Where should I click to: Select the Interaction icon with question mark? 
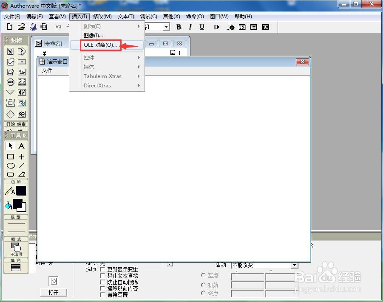pos(22,51)
